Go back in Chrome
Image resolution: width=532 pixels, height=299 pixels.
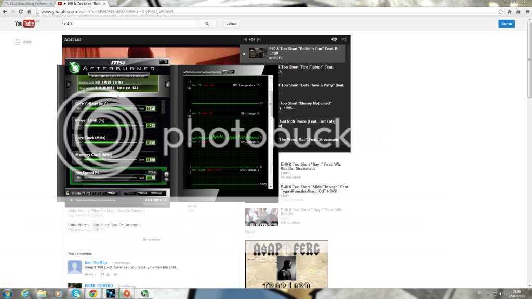5,11
